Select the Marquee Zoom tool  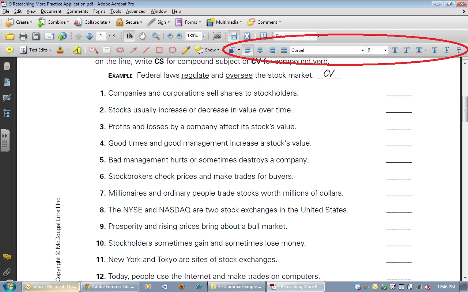click(x=156, y=36)
